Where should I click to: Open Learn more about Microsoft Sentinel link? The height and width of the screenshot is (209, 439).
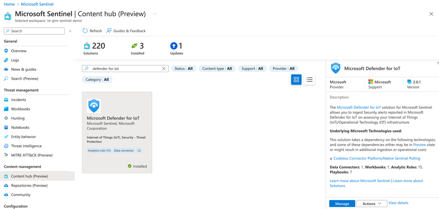[360, 181]
